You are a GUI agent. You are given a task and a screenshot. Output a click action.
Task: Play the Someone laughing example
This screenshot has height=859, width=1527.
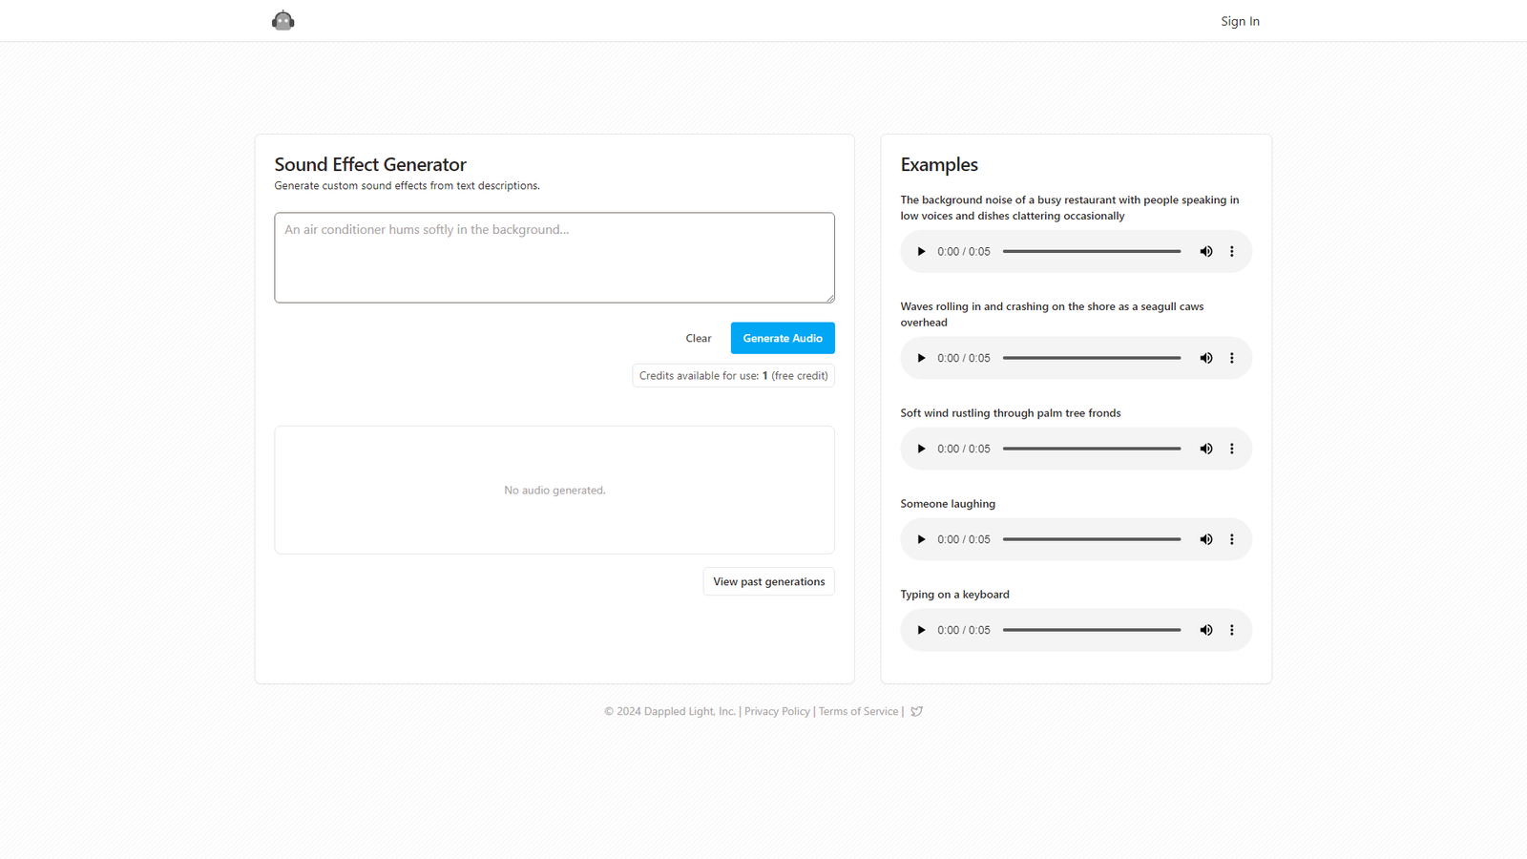(921, 539)
